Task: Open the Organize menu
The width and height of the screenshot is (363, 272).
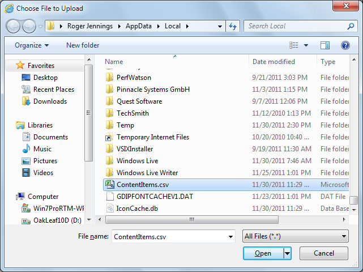Action: 32,45
